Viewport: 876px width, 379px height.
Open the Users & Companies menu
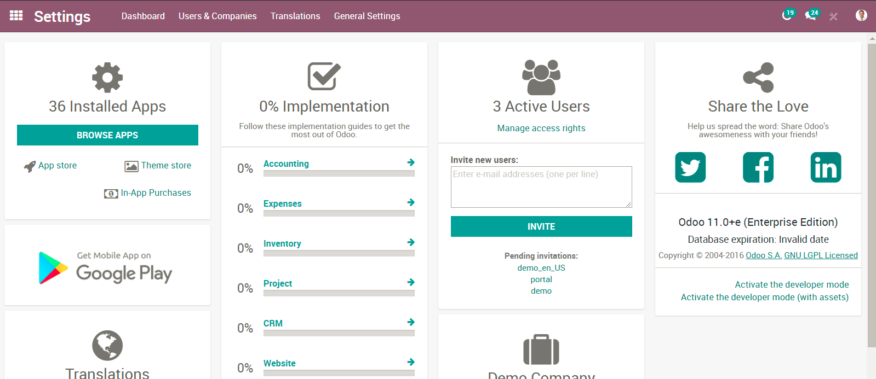(217, 16)
